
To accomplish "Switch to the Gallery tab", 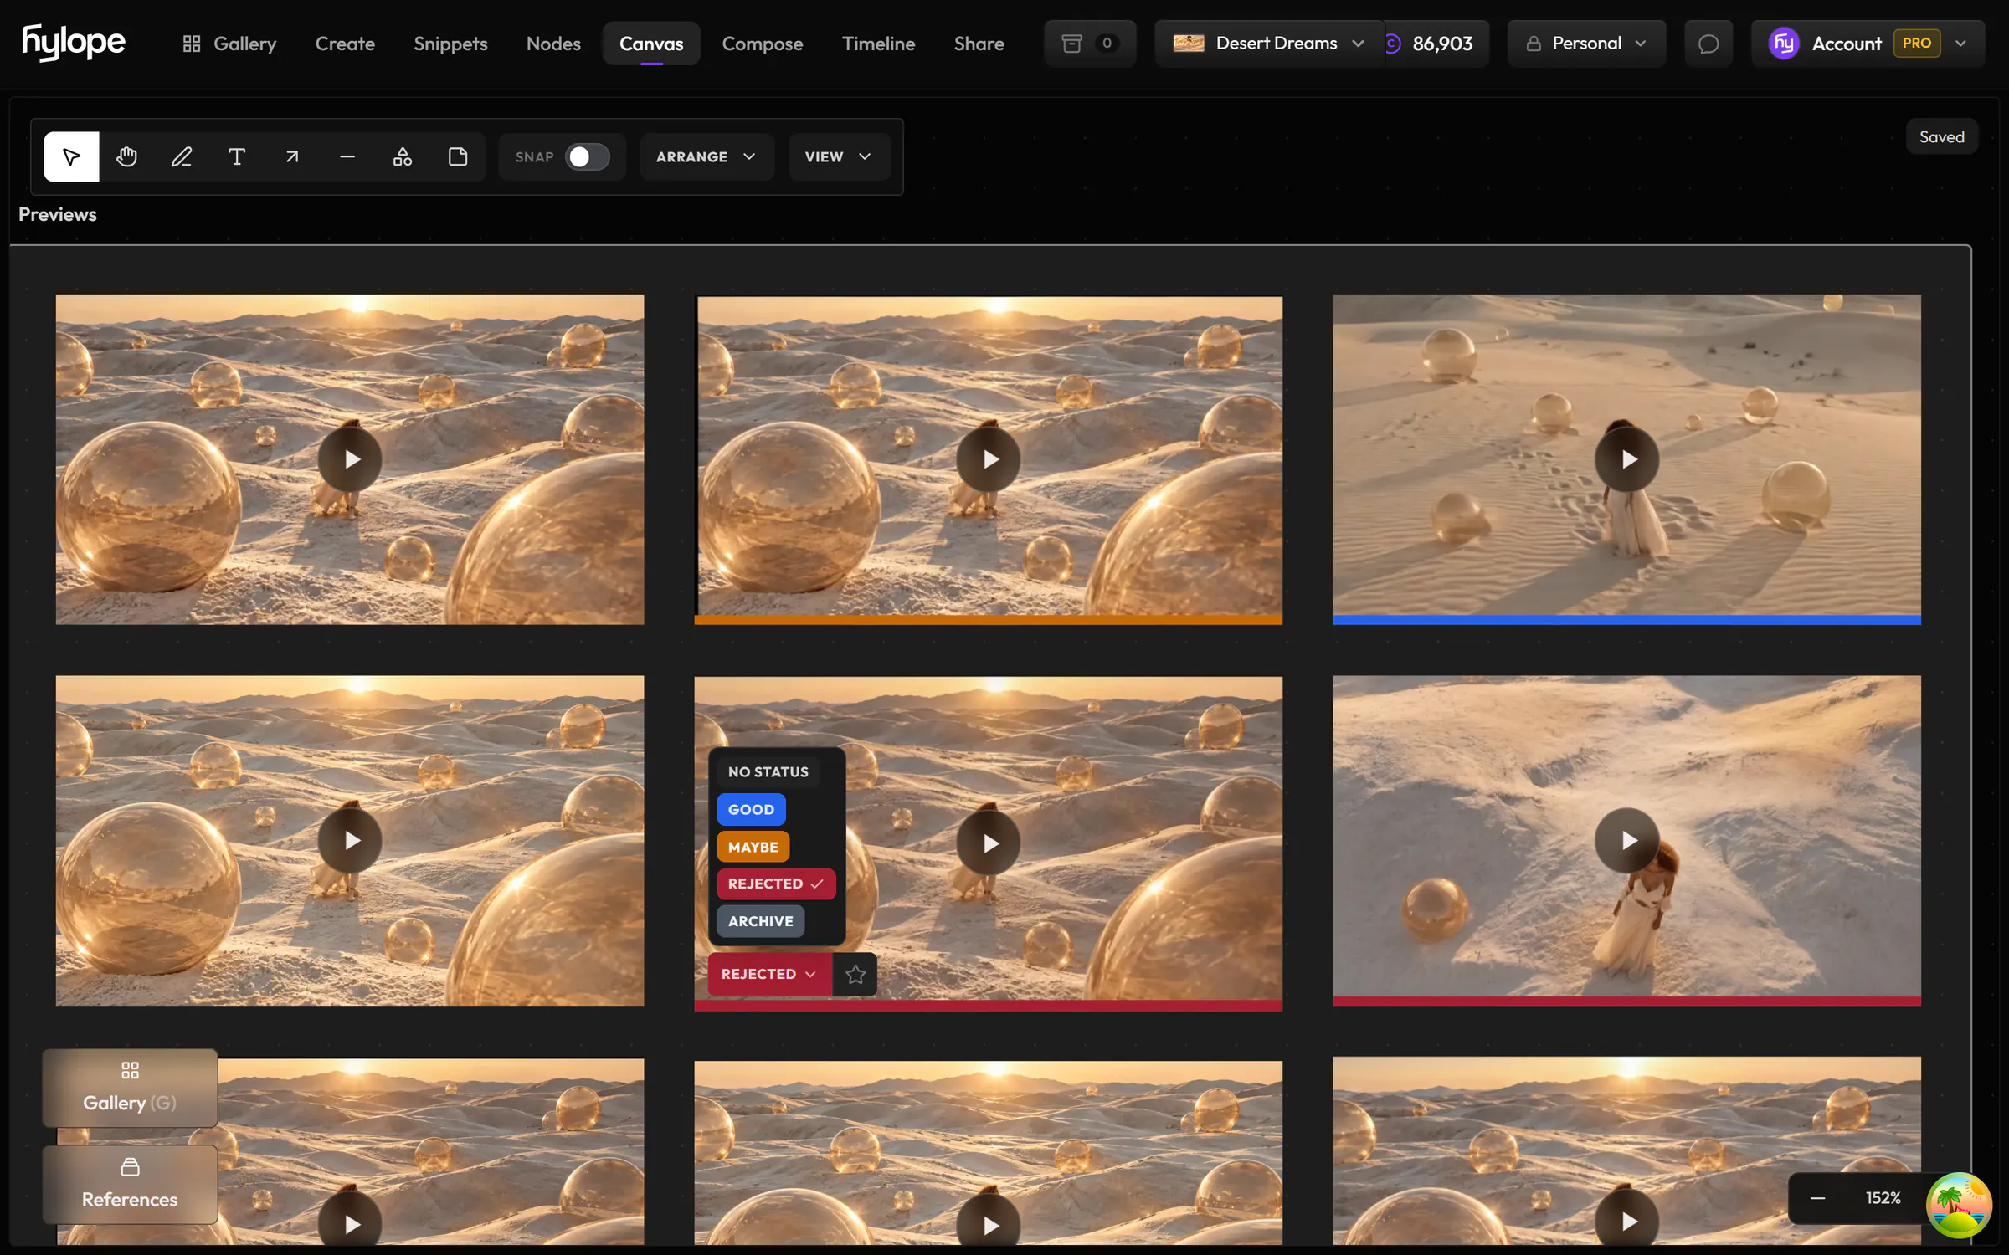I will click(x=229, y=44).
